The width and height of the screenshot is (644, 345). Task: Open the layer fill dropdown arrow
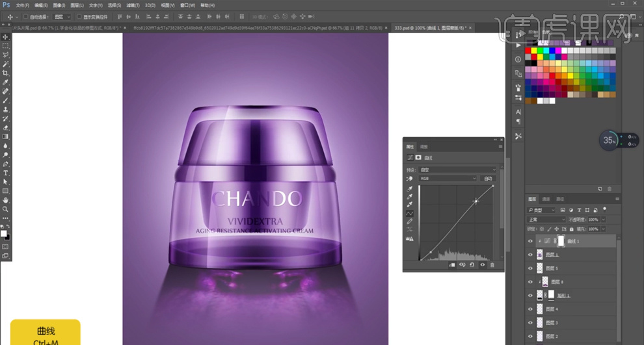pos(603,229)
